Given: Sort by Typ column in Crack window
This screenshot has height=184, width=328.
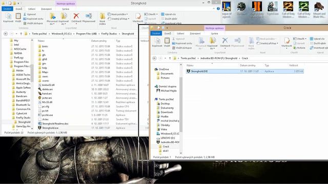Looking at the screenshot, I should tap(266, 65).
